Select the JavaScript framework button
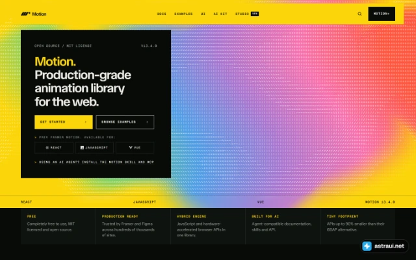The image size is (416, 260). [94, 148]
